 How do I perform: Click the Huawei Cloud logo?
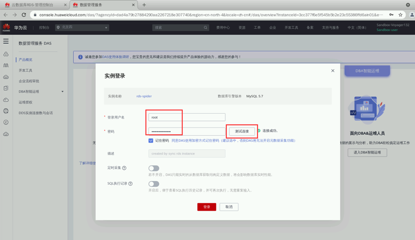tap(6, 27)
